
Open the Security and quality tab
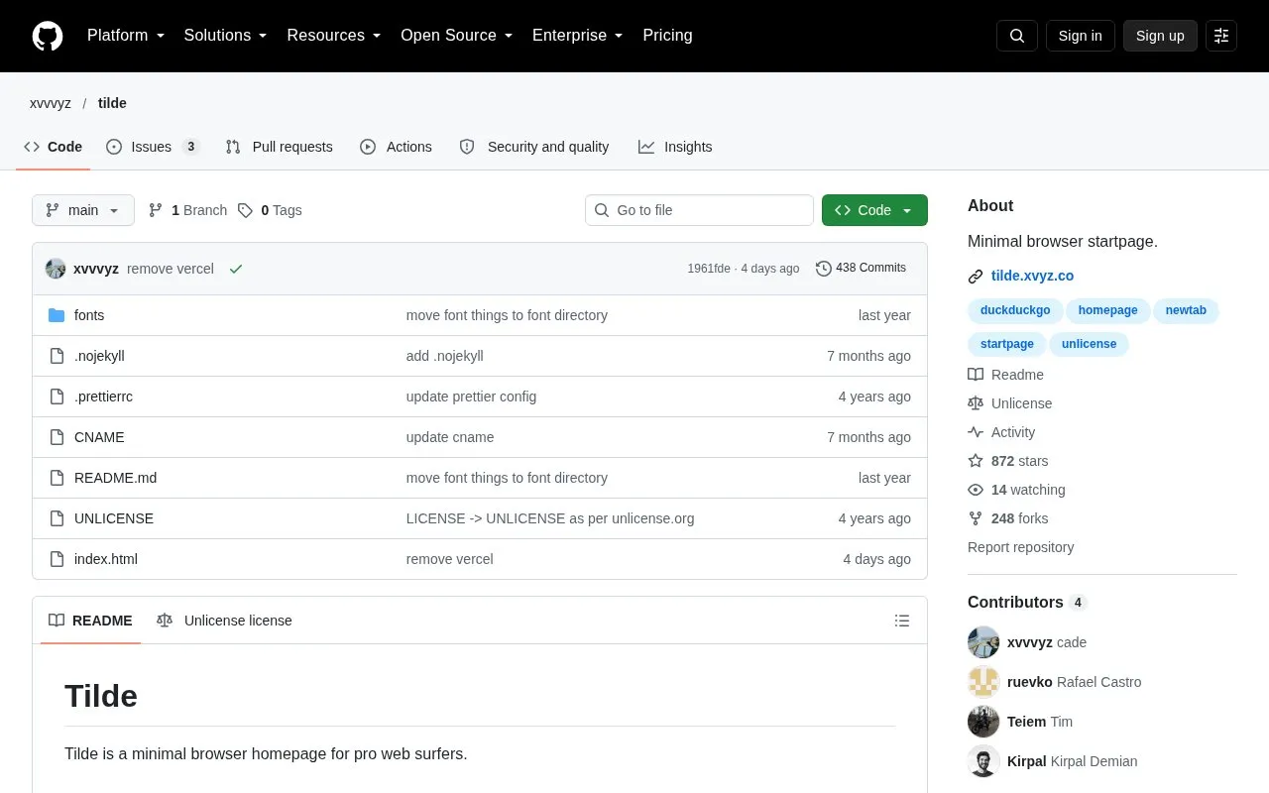(x=534, y=147)
